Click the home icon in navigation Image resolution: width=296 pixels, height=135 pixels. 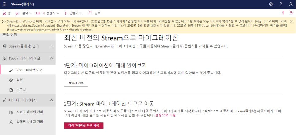(5, 13)
